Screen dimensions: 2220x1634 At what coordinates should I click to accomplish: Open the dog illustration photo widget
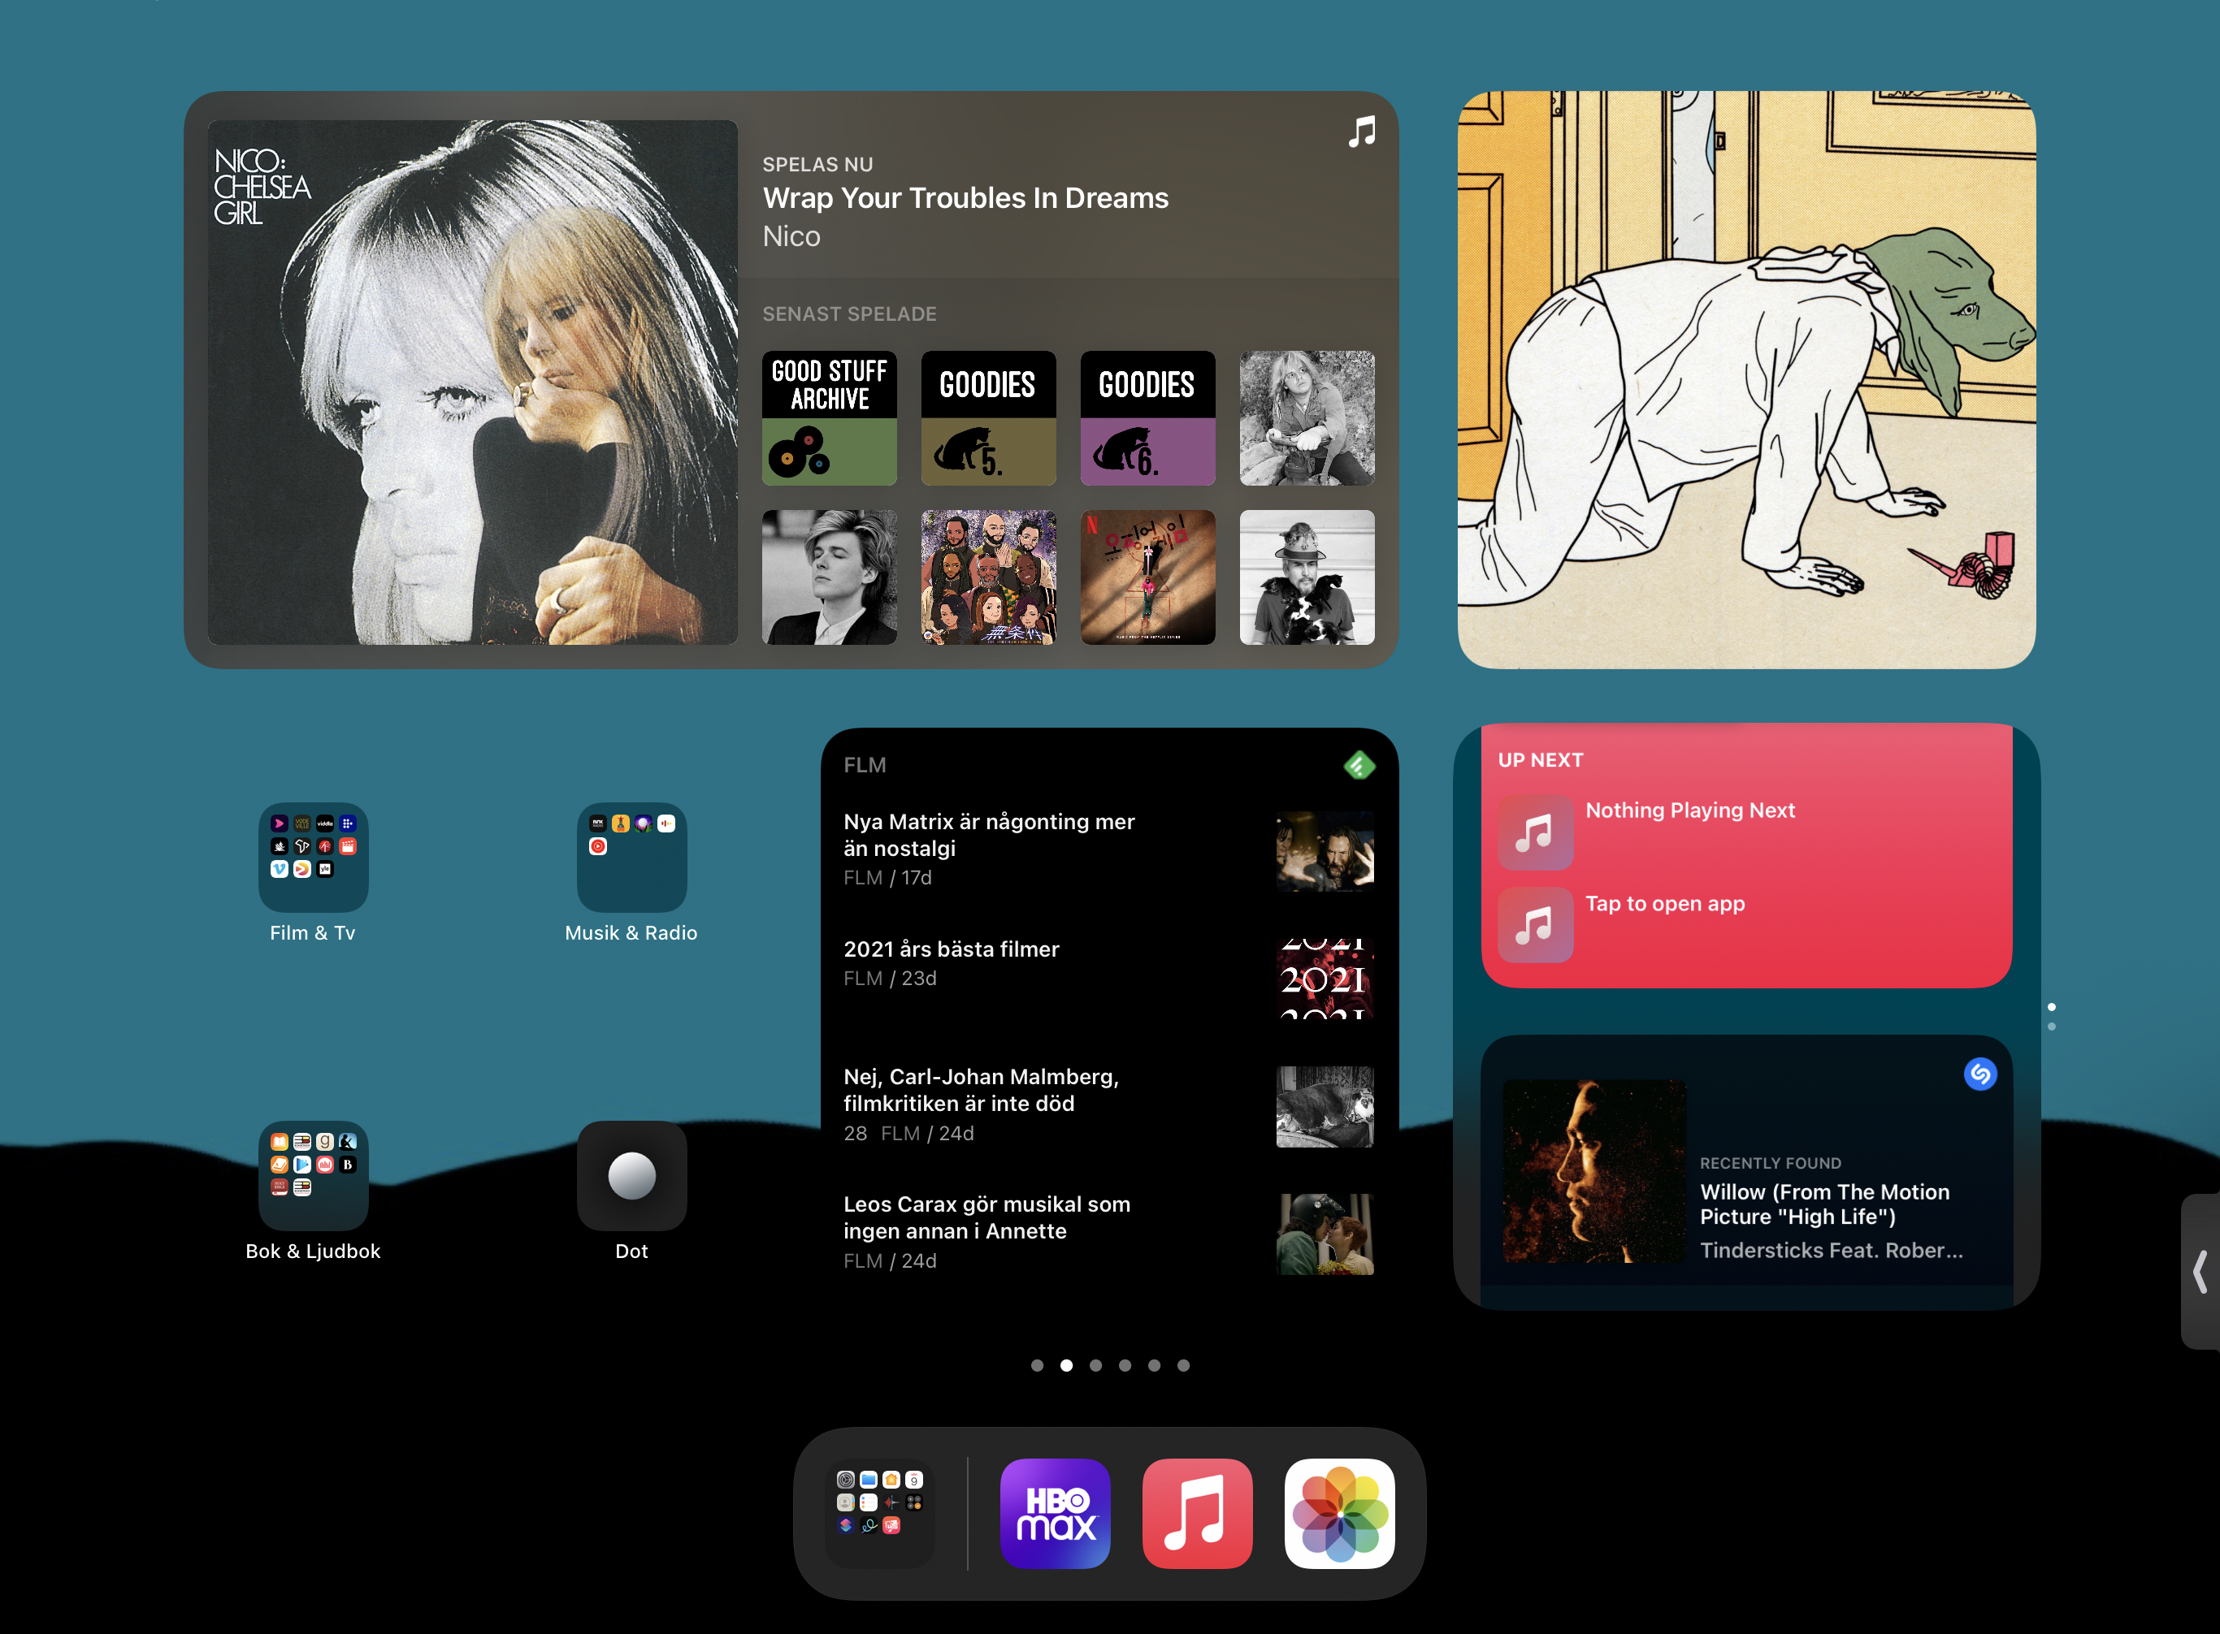coord(1746,380)
